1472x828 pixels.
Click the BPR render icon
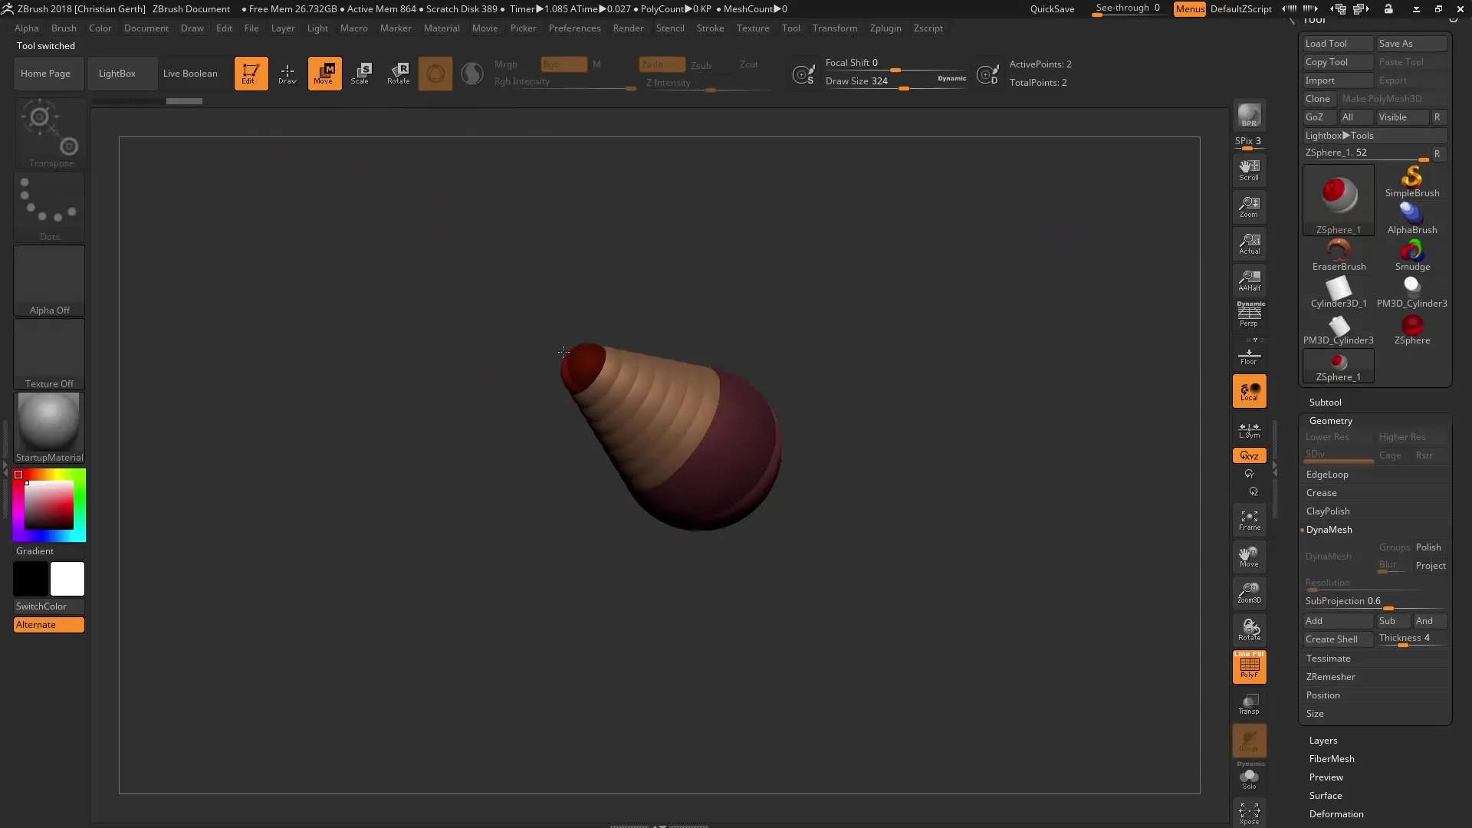pos(1249,116)
